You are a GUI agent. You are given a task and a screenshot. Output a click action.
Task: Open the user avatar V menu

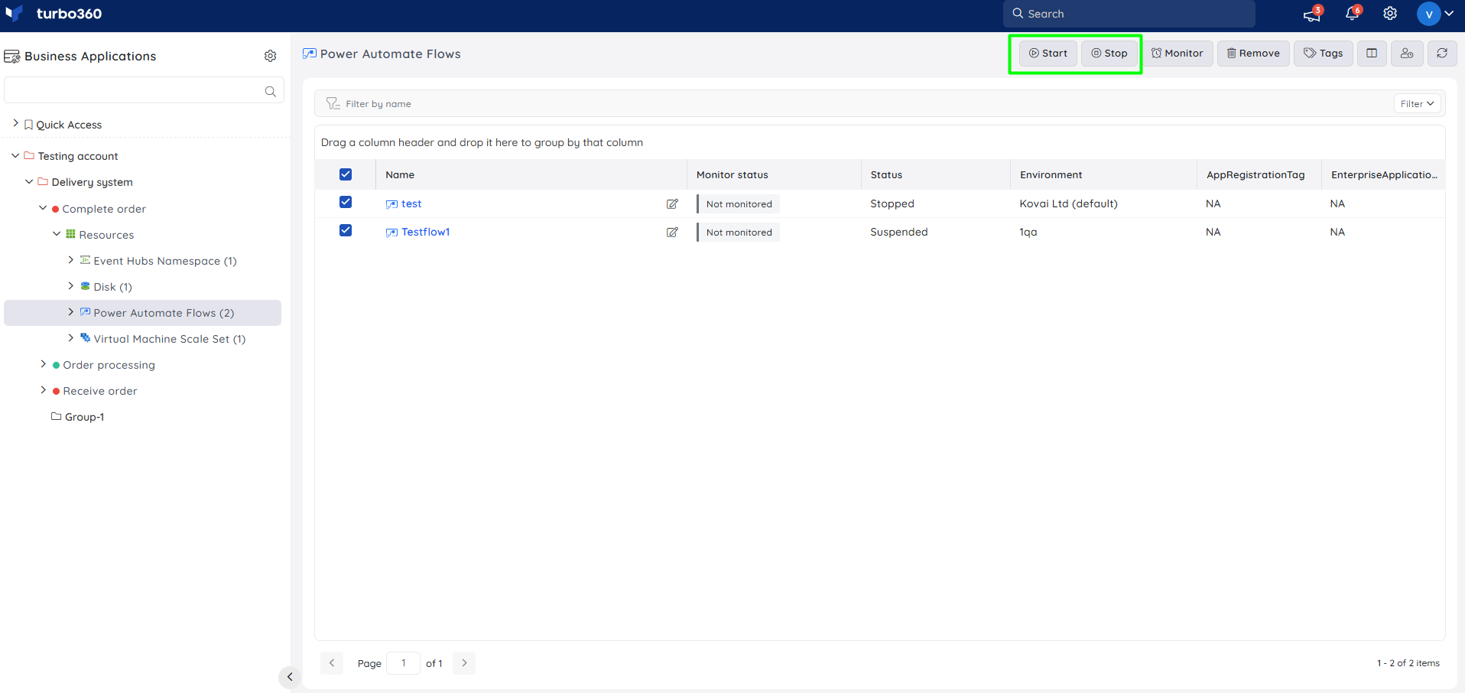tap(1435, 14)
